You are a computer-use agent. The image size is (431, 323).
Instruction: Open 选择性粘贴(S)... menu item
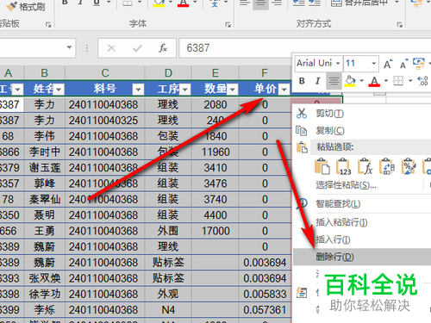point(346,185)
